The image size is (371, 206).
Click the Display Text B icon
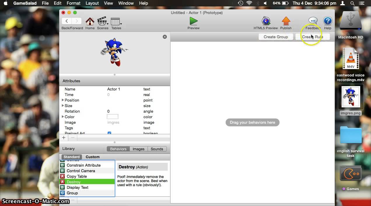[62, 187]
